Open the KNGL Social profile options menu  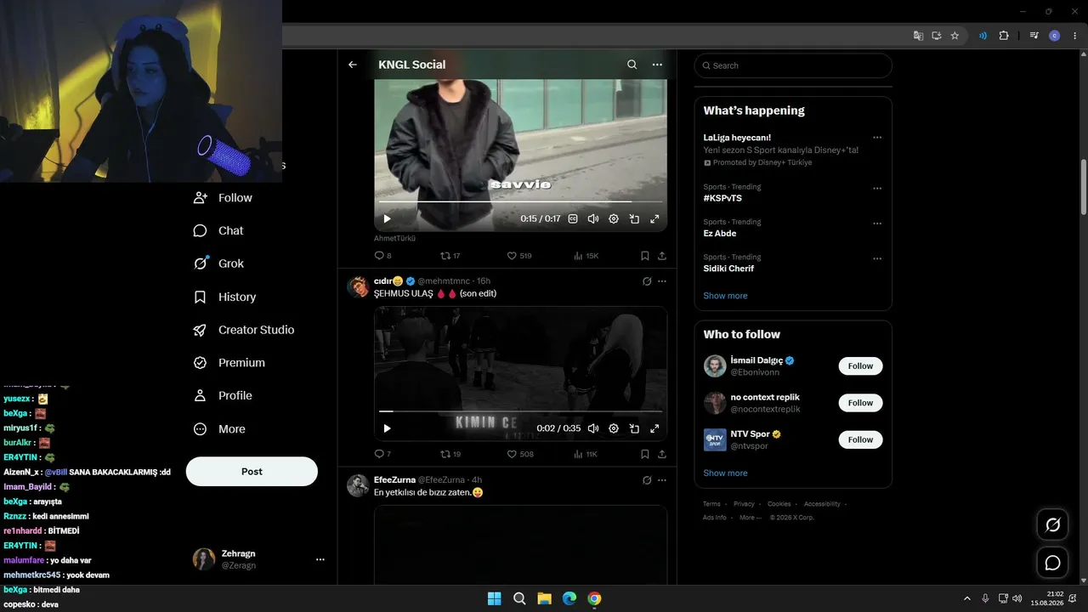tap(657, 65)
